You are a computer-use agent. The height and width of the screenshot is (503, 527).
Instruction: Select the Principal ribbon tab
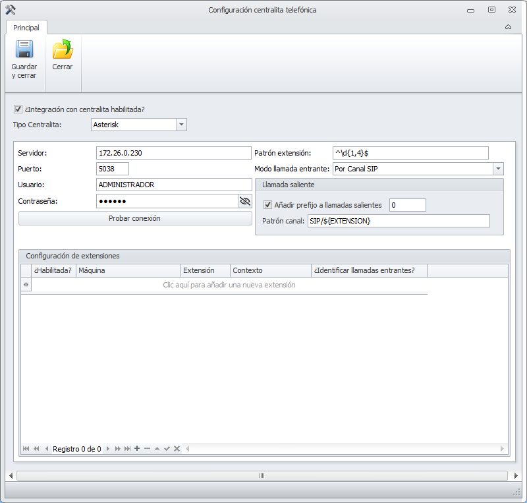click(26, 28)
